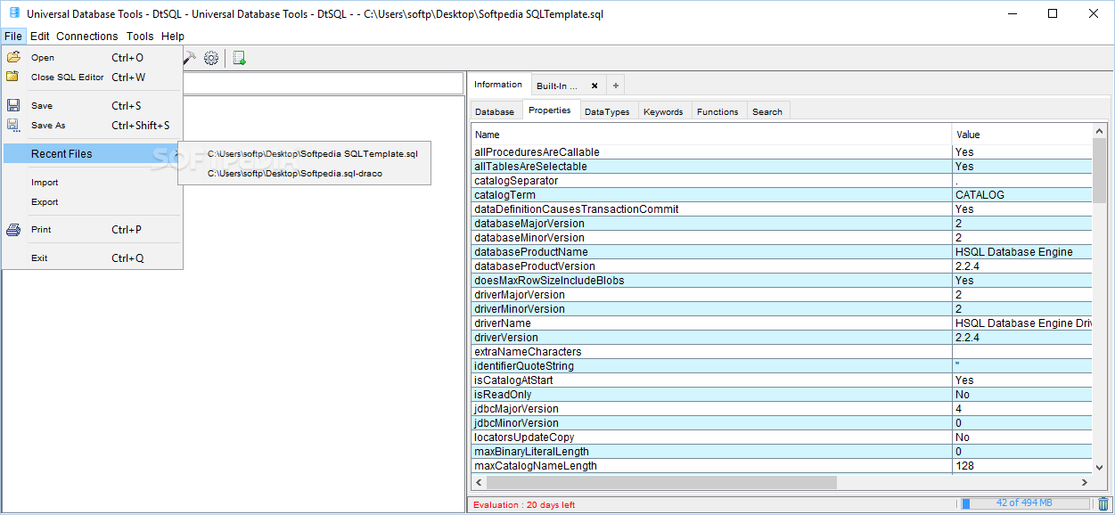Viewport: 1115px width, 515px height.
Task: Select the maxCatalogNameLength row
Action: [x=782, y=466]
